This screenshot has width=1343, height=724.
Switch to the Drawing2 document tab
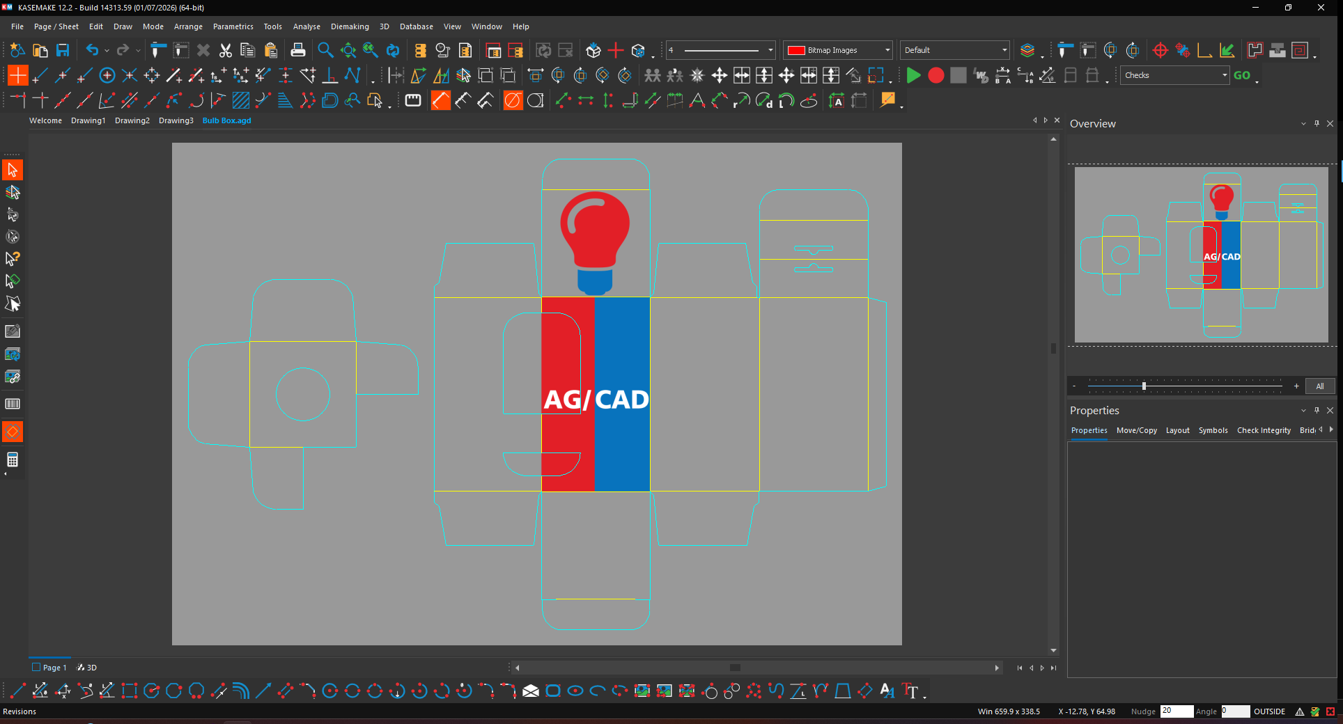pos(132,120)
